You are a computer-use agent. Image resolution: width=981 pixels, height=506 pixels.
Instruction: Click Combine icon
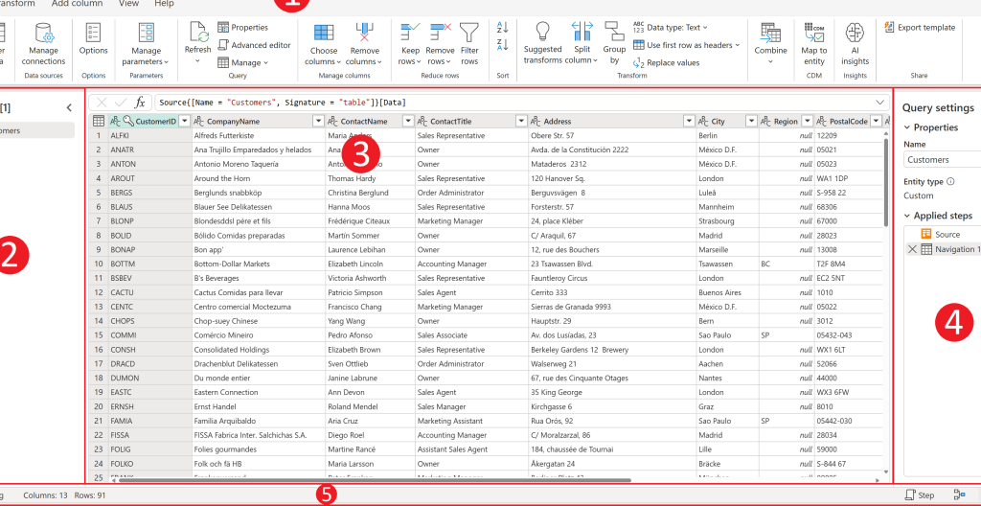(770, 33)
